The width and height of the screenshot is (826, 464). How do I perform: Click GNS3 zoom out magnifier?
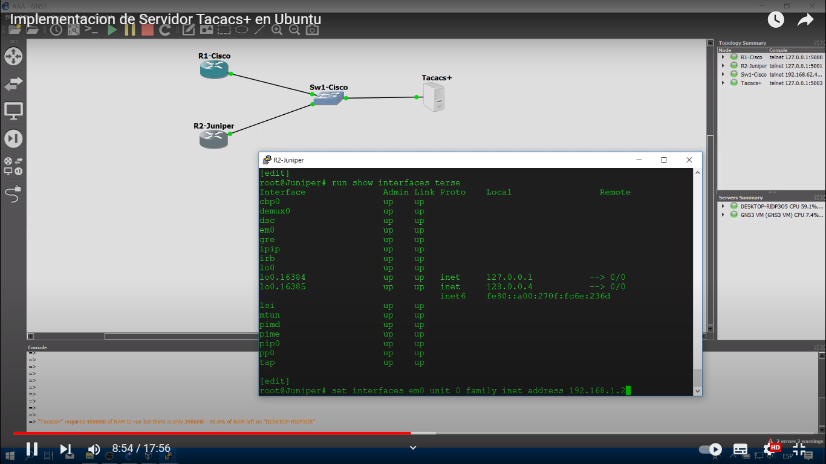pos(294,29)
